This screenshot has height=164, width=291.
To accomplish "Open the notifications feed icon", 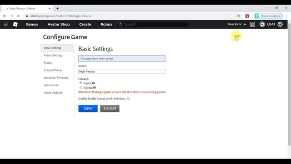I will [252, 24].
